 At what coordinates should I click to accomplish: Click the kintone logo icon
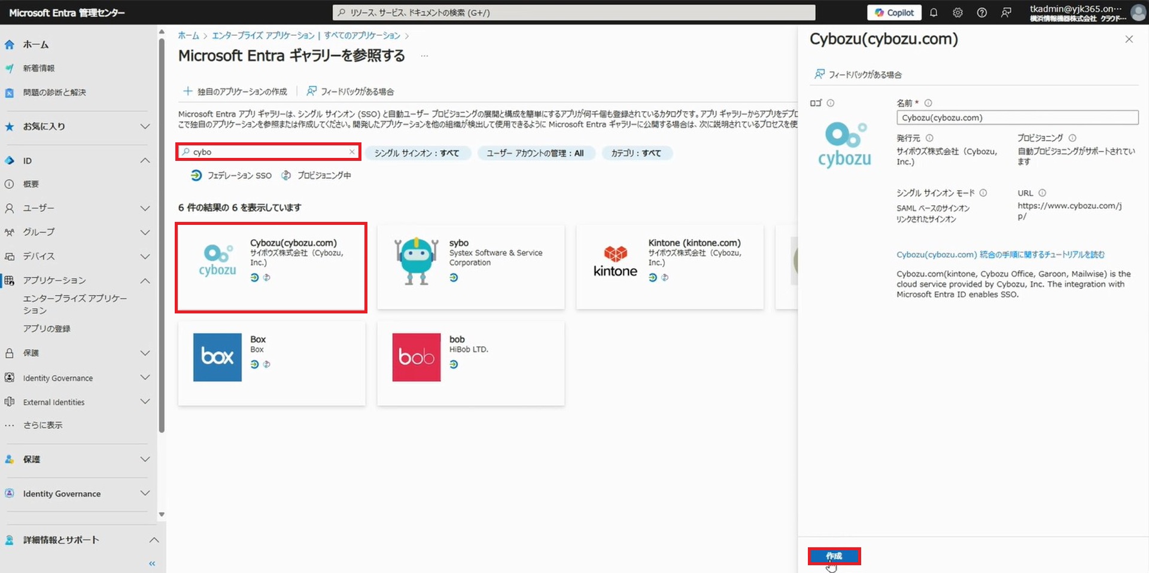pos(615,262)
